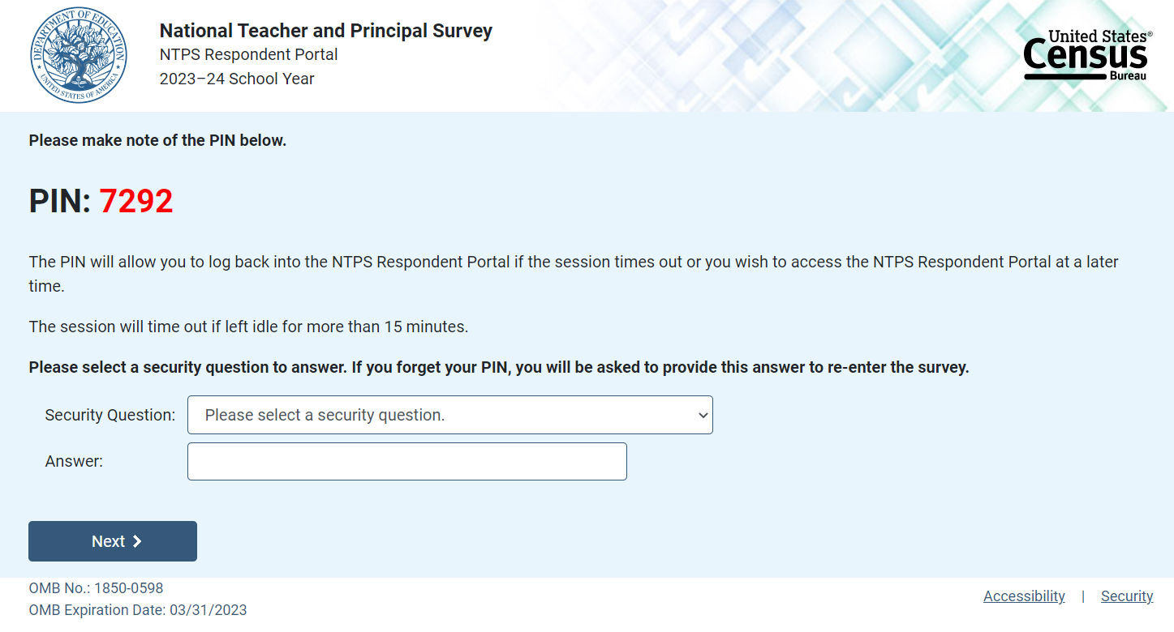Click the 'National Teacher and Principal Survey' title
The height and width of the screenshot is (632, 1174).
(325, 31)
